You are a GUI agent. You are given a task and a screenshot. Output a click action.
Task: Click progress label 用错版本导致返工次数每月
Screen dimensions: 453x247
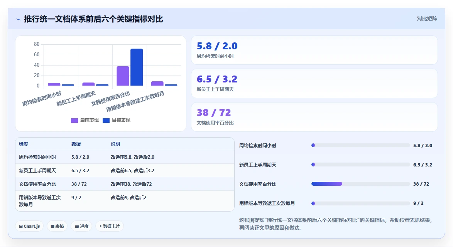267,203
